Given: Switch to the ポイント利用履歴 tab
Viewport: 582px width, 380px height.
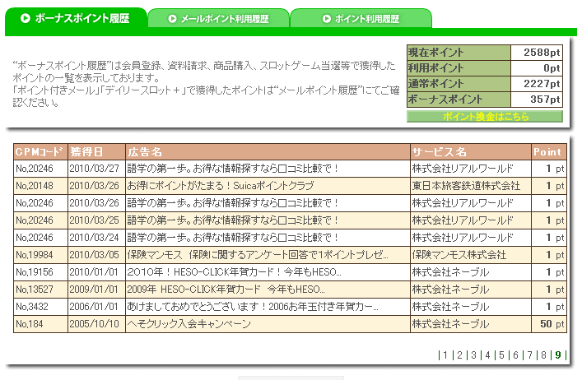Looking at the screenshot, I should pyautogui.click(x=361, y=19).
